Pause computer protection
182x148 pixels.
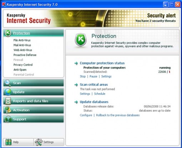click(93, 76)
